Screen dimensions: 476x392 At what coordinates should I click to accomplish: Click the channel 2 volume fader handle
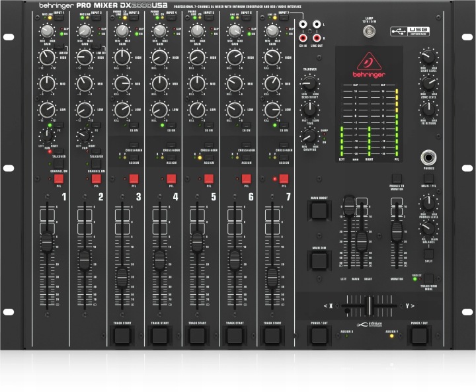point(85,260)
